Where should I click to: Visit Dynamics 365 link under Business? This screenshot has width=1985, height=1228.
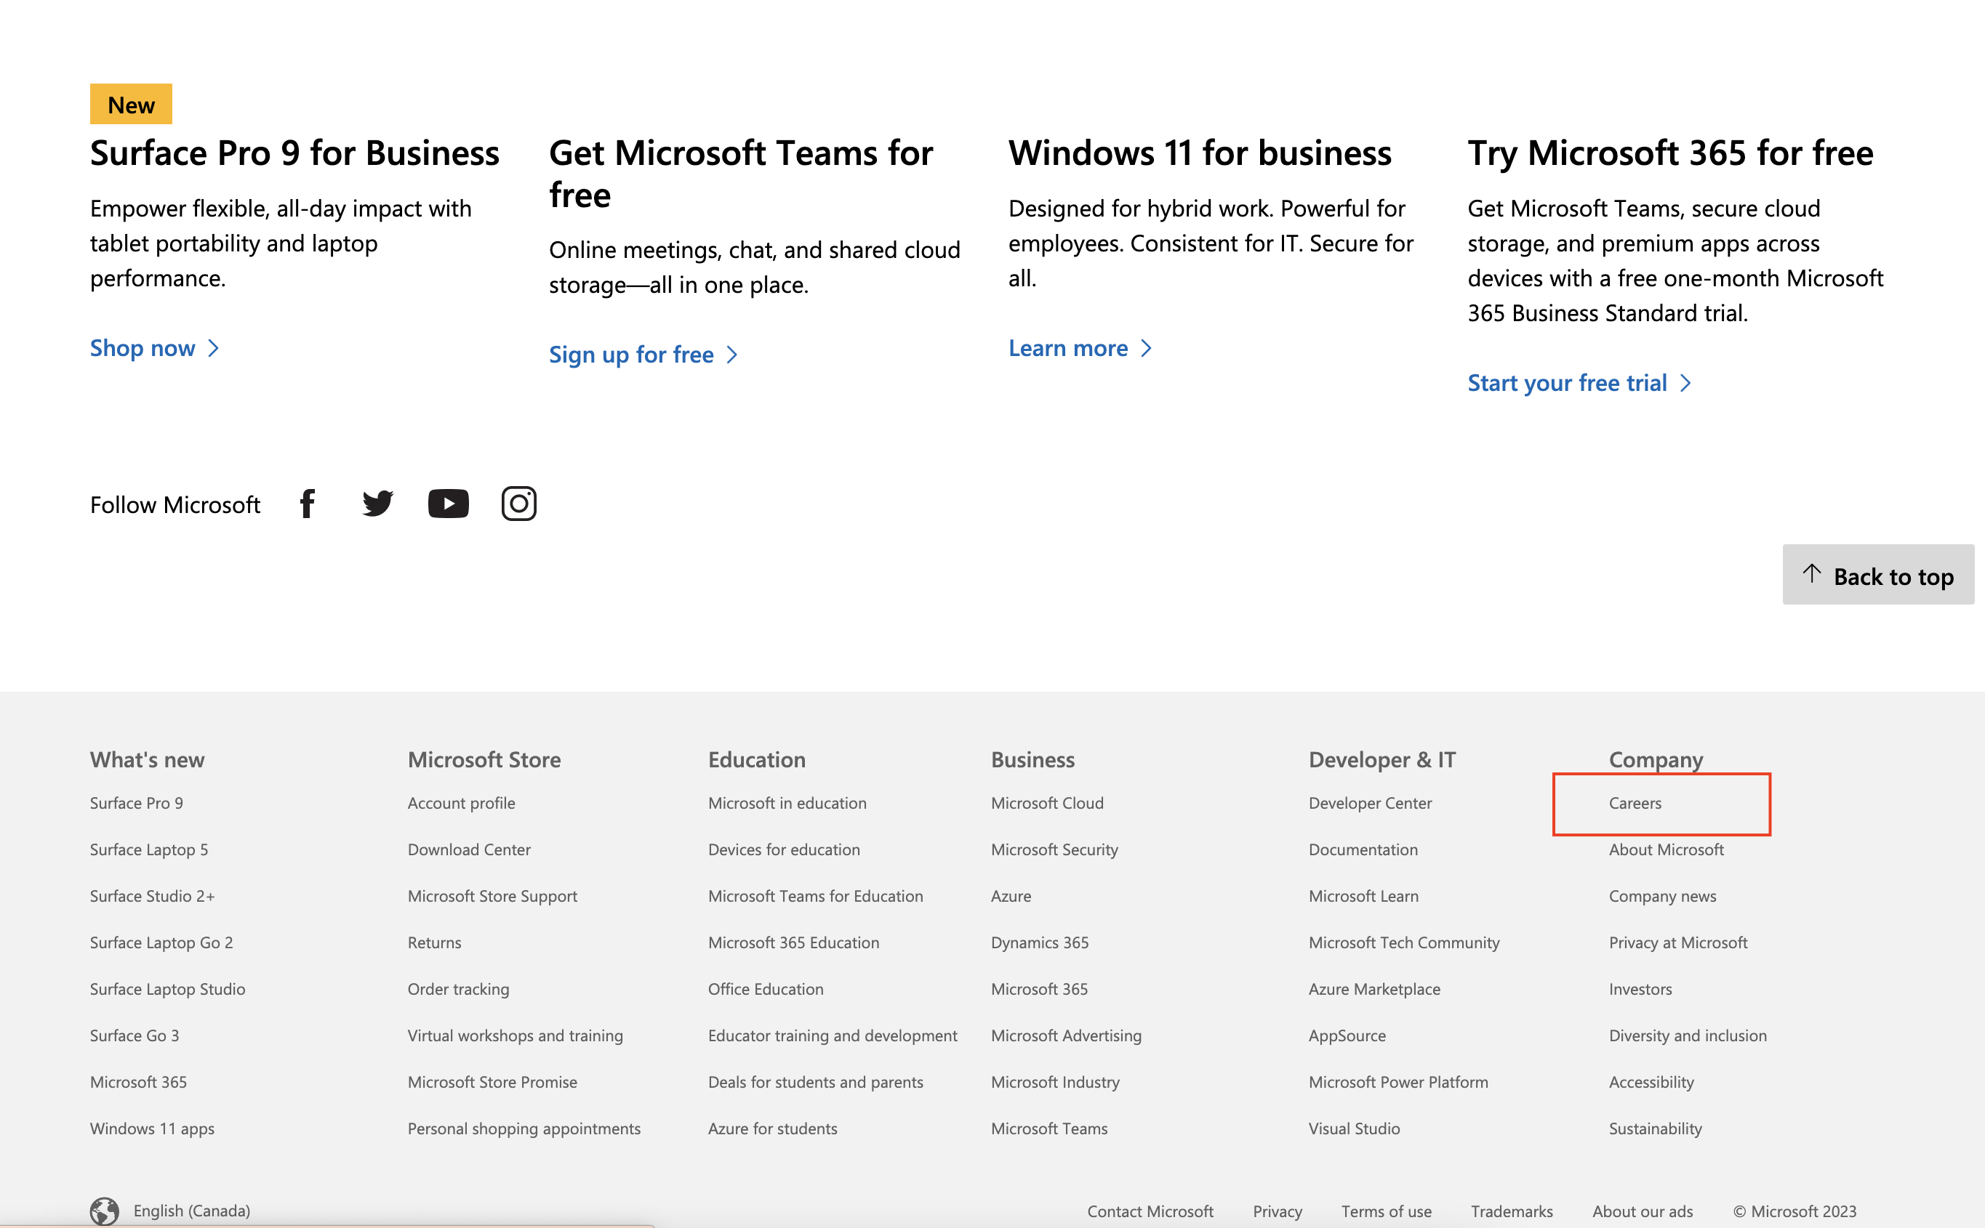[1039, 943]
